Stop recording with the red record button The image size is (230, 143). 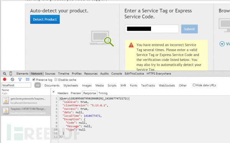(5, 79)
